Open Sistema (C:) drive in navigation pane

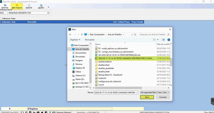coord(79,76)
